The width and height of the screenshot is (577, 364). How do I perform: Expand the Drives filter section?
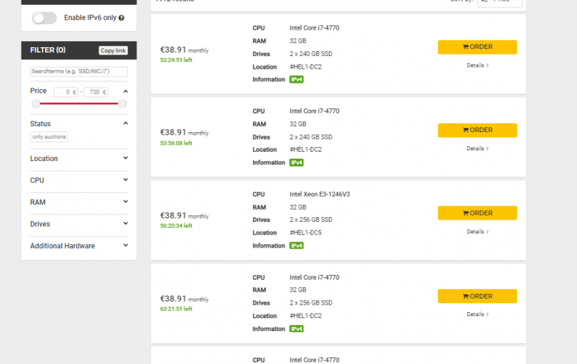point(79,224)
